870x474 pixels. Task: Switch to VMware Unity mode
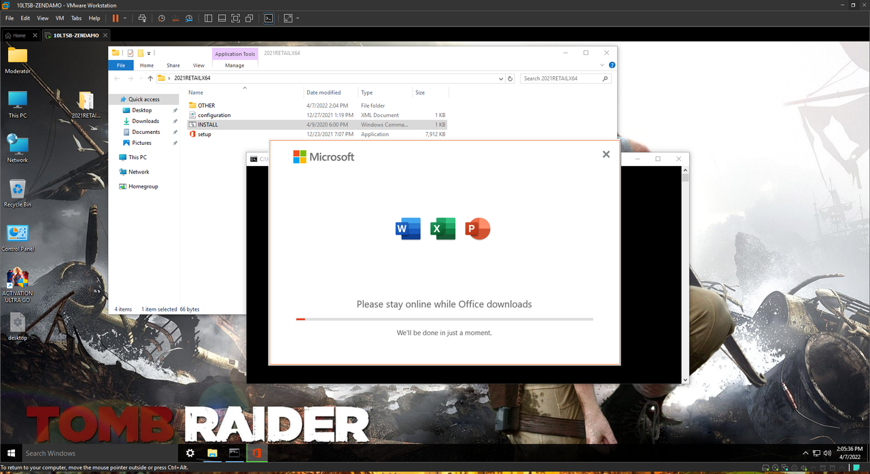click(249, 18)
